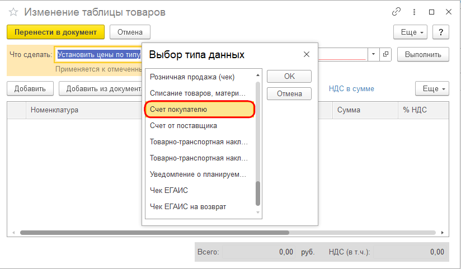This screenshot has width=461, height=269.
Task: Click the list scroll-up arrow
Action: pos(258,75)
